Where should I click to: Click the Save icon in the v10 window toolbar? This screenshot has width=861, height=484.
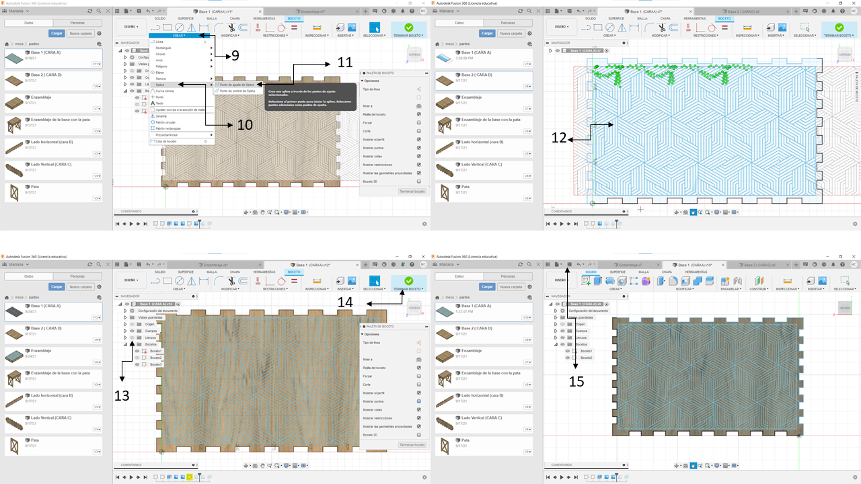[x=570, y=265]
